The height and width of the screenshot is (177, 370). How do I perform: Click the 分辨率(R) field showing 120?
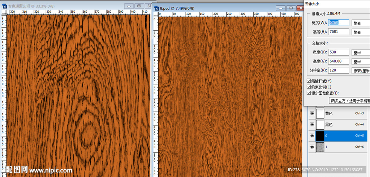coord(339,70)
